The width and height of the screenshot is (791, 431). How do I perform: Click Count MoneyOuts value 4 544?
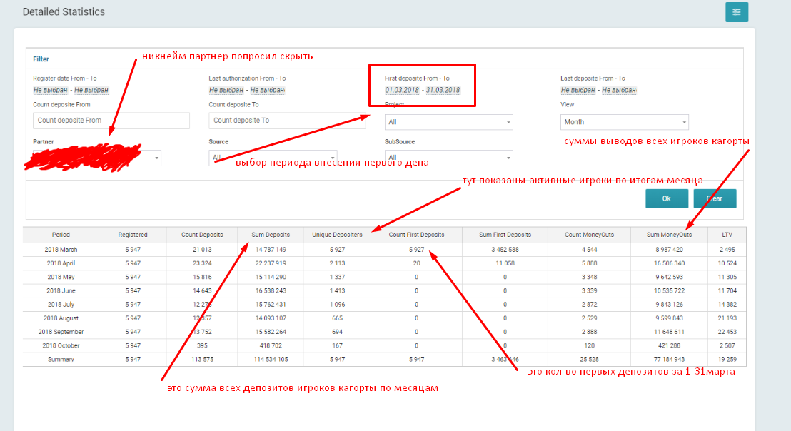point(589,250)
